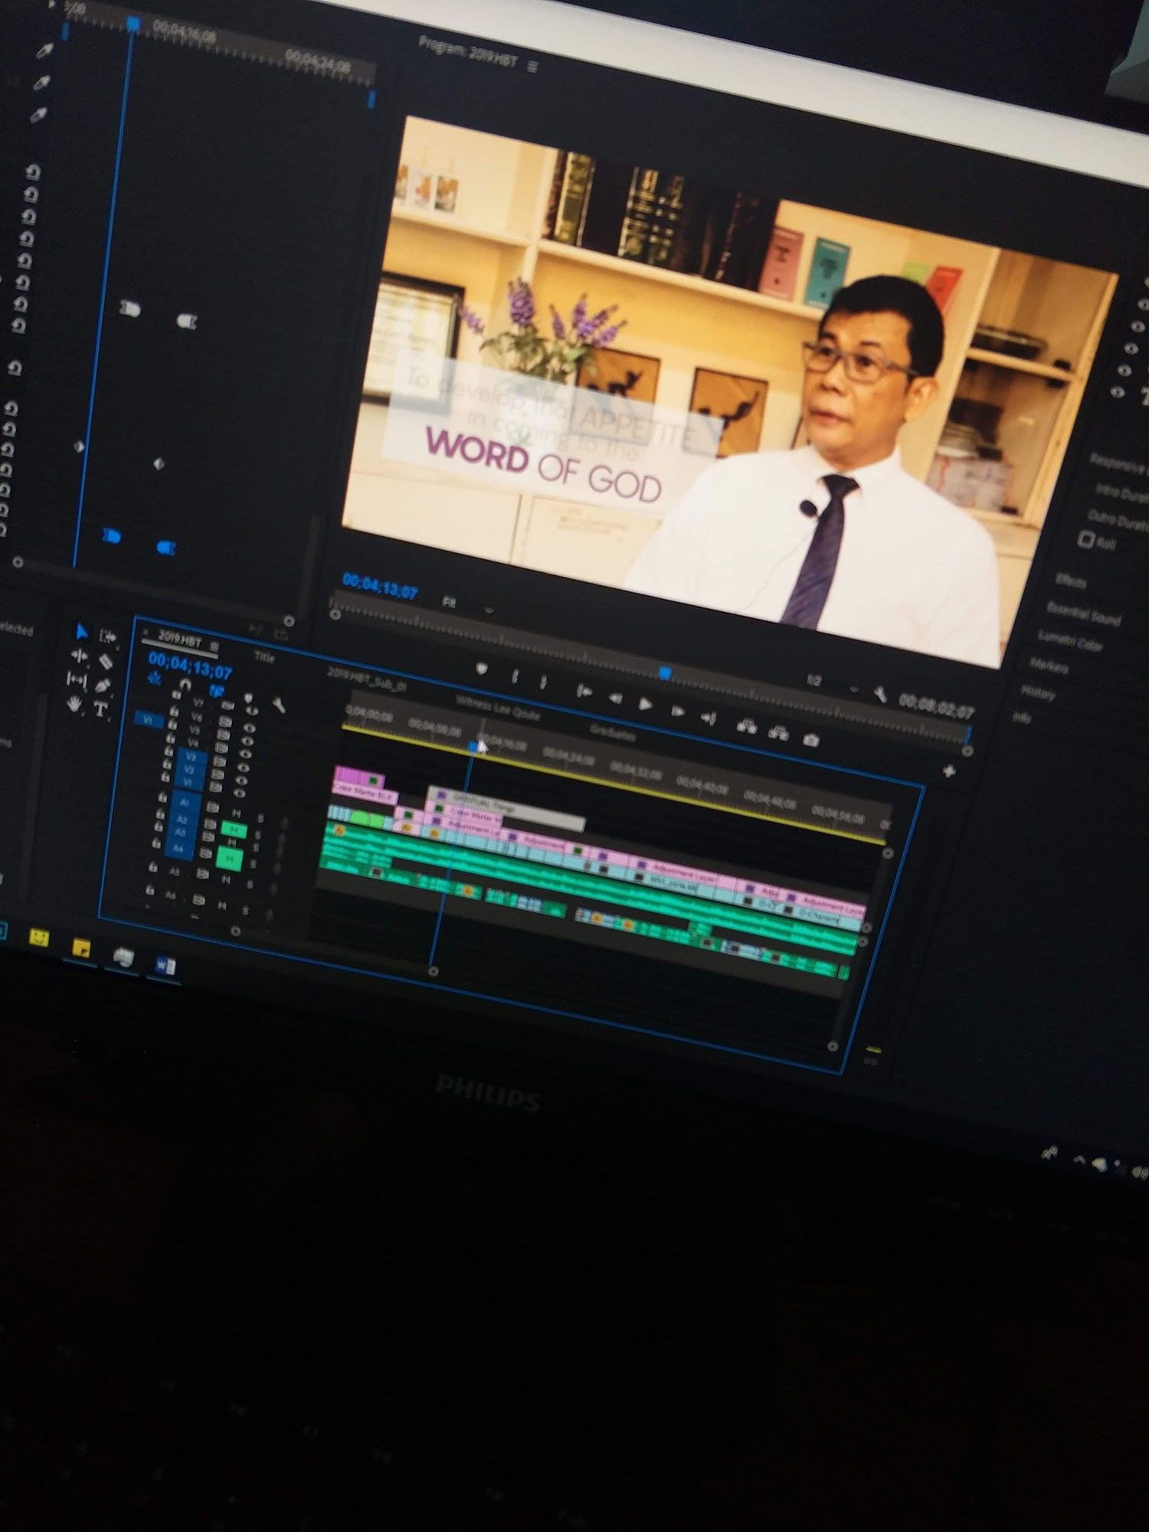Select the Selection arrow tool
Image resolution: width=1149 pixels, height=1532 pixels.
(x=81, y=632)
